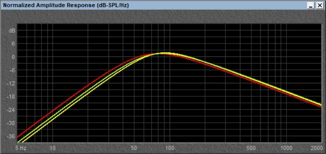
Task: Click the '1000' frequency axis label
Action: coord(287,148)
